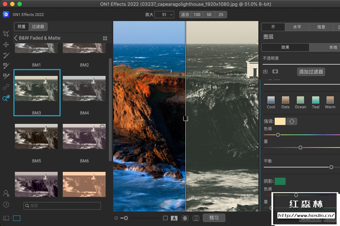
Task: Click the swap colors icon next to 强调
Action: 291,121
